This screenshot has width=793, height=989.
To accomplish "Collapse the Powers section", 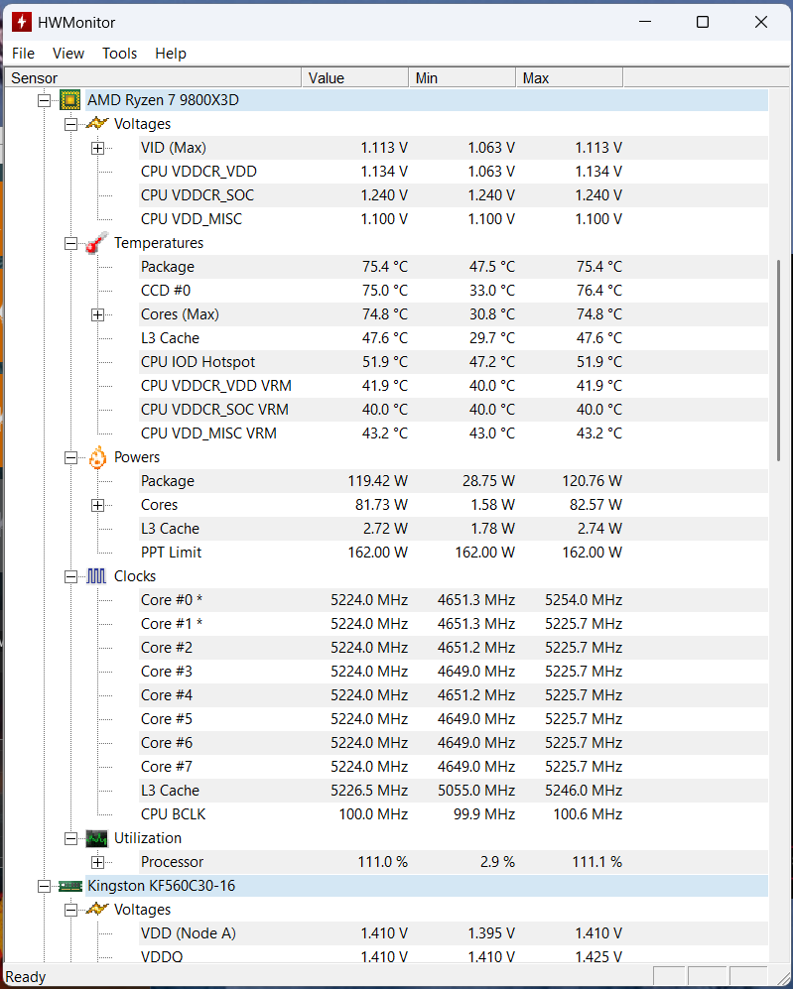I will [x=70, y=458].
